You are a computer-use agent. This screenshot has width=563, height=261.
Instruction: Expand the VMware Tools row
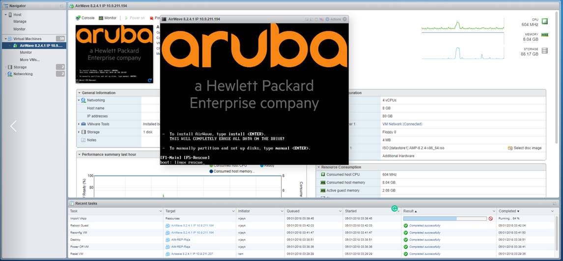[79, 124]
